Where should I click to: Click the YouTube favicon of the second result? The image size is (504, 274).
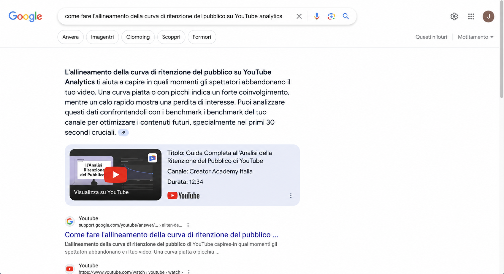coord(70,269)
